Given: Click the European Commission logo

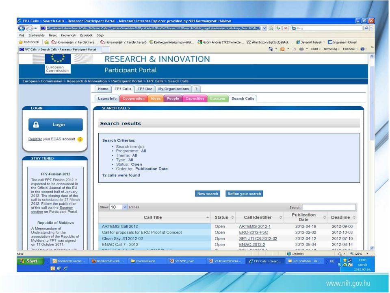Looking at the screenshot, I should [58, 64].
